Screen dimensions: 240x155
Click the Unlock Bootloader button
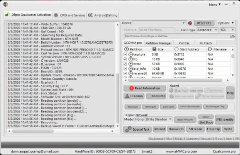pyautogui.click(x=190, y=107)
